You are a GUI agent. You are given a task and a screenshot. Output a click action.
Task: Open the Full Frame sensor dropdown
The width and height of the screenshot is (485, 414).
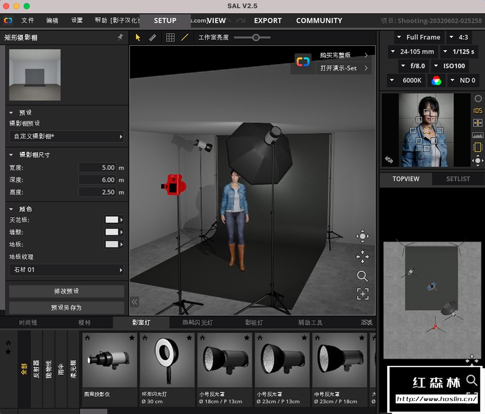click(x=418, y=37)
